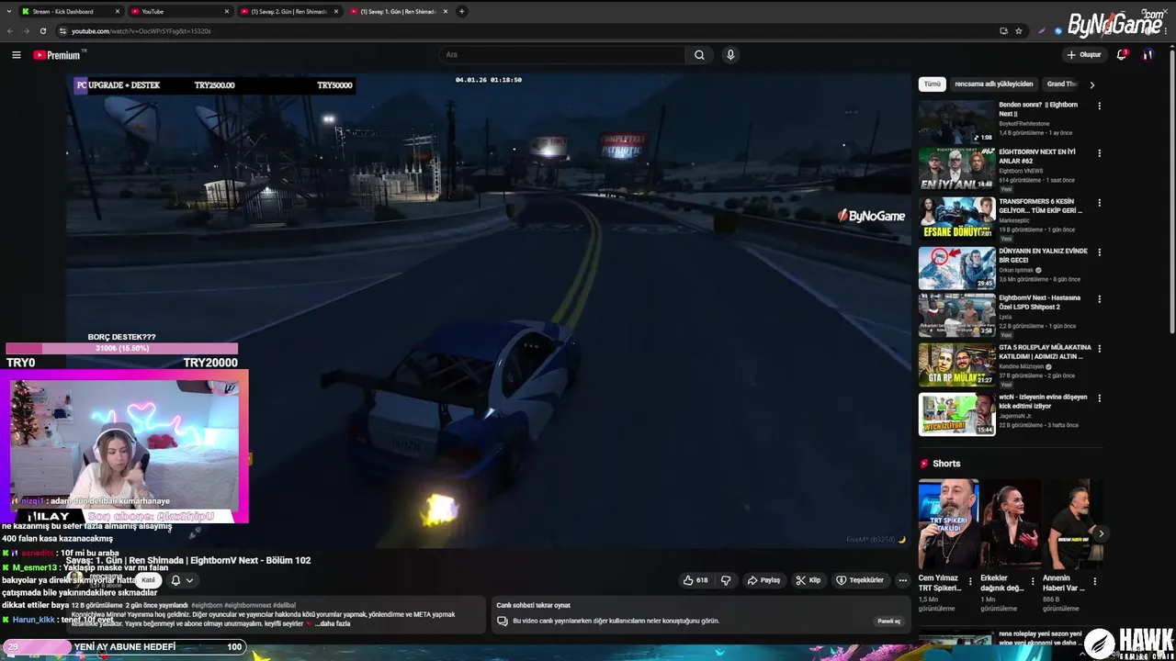Open the site info icon in address bar
This screenshot has width=1176, height=661.
(62, 31)
